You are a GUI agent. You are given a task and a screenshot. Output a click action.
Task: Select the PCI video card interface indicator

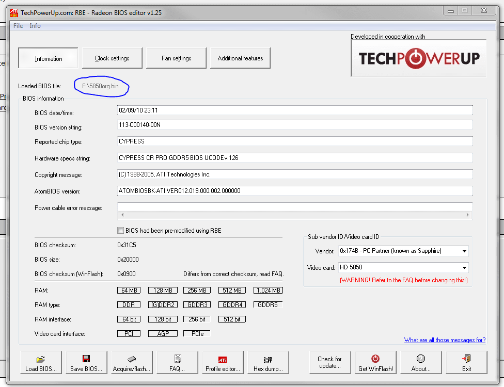[129, 334]
